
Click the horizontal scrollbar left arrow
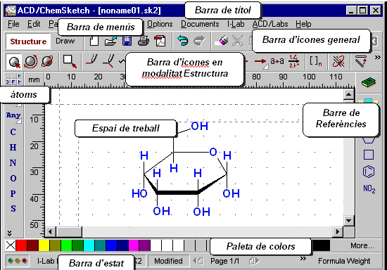(x=51, y=232)
